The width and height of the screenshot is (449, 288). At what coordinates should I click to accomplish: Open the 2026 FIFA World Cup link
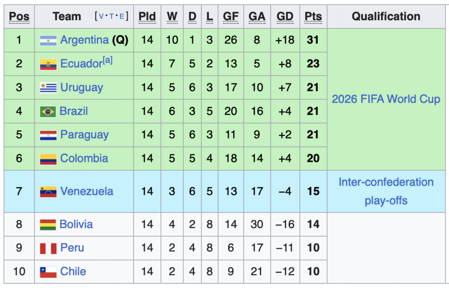click(386, 99)
